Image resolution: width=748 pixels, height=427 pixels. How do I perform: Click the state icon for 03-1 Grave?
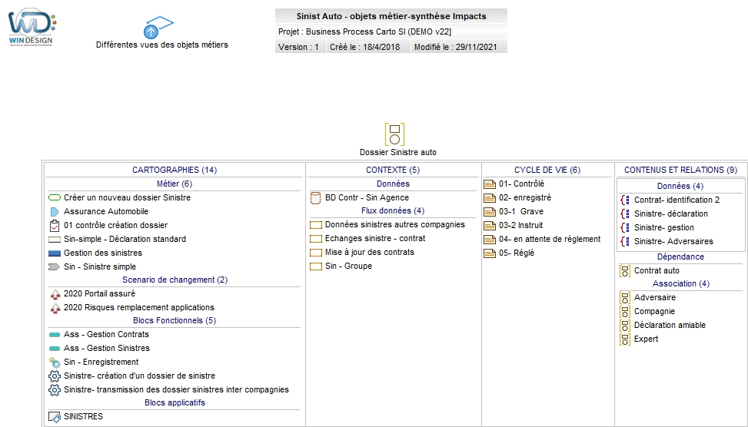(490, 212)
